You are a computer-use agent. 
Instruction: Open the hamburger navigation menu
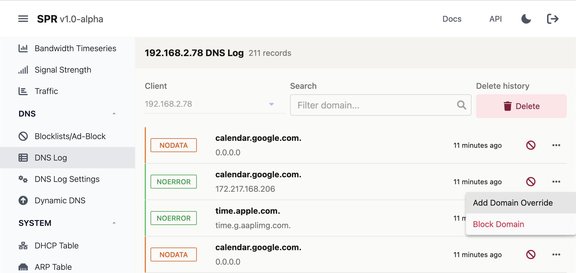point(23,19)
